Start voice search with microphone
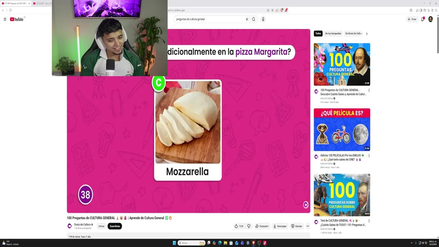The height and width of the screenshot is (247, 439). (263, 19)
